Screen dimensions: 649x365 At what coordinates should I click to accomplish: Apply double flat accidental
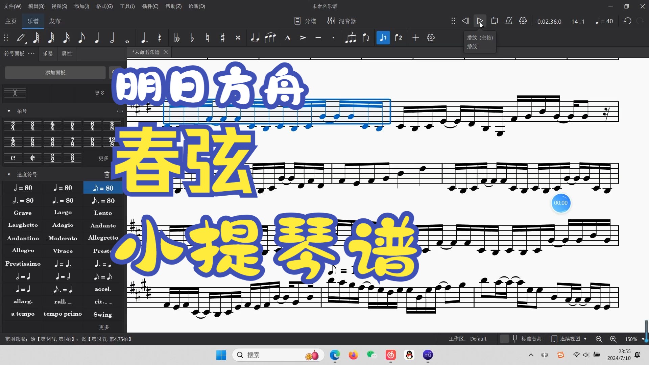tap(176, 38)
